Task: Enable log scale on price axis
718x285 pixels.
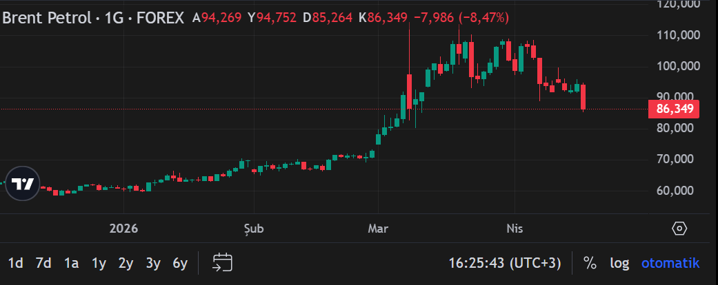Action: click(619, 263)
